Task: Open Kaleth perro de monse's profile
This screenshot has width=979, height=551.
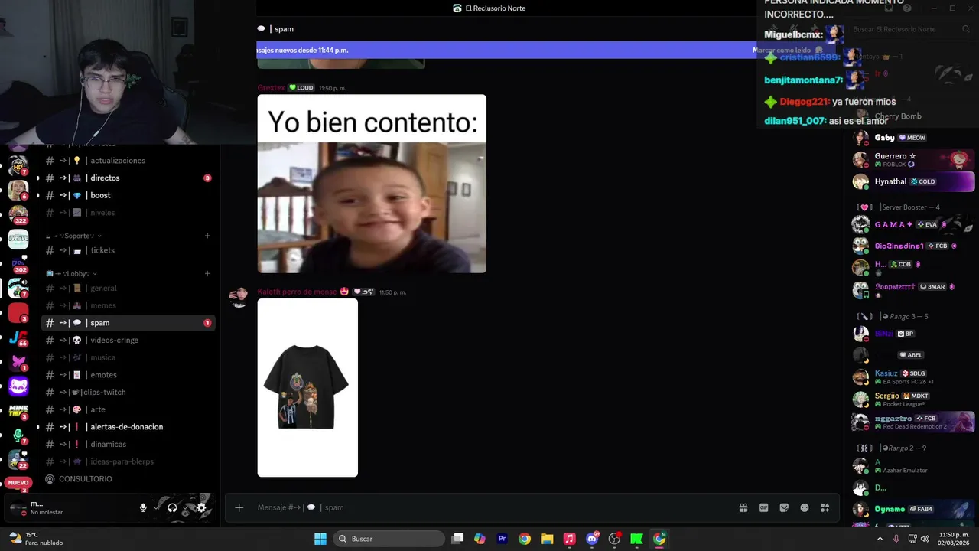Action: point(297,292)
